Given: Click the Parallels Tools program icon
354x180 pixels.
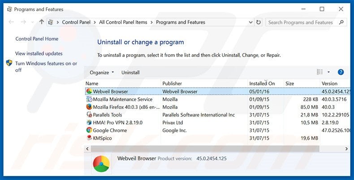Looking at the screenshot, I should click(89, 115).
